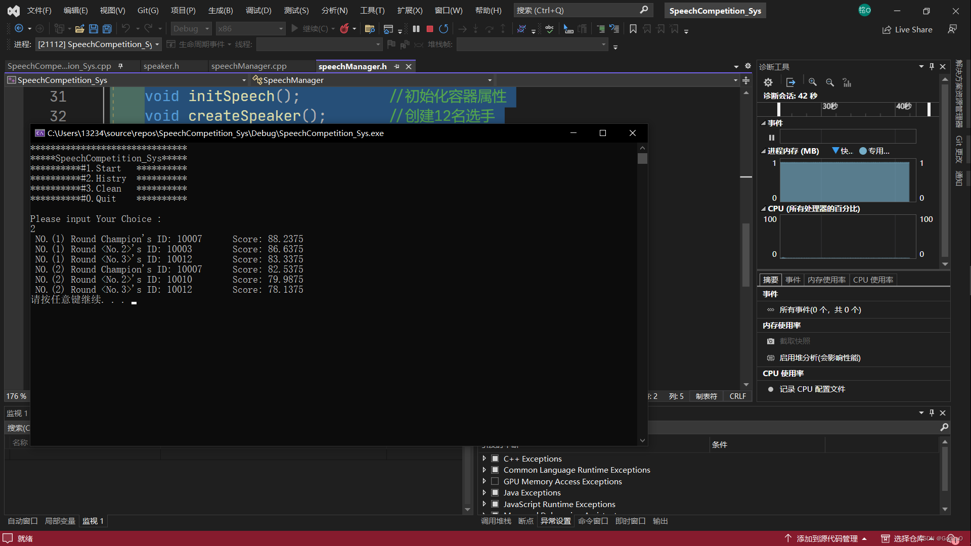Image resolution: width=971 pixels, height=546 pixels.
Task: Click the Continue (继续) run icon
Action: tap(294, 28)
